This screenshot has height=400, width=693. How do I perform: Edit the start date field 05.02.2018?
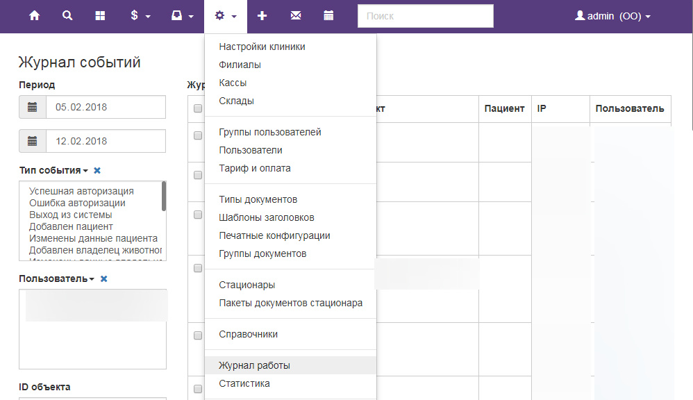click(106, 107)
